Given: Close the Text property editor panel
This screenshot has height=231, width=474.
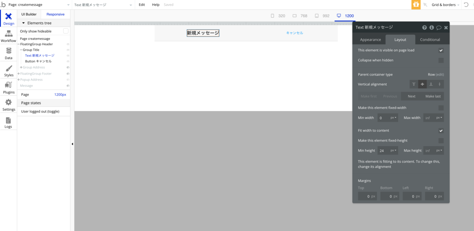Looking at the screenshot, I should 446,28.
